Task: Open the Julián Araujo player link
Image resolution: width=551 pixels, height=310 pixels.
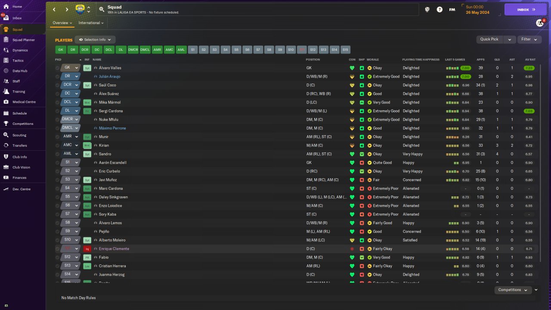Action: pyautogui.click(x=109, y=77)
